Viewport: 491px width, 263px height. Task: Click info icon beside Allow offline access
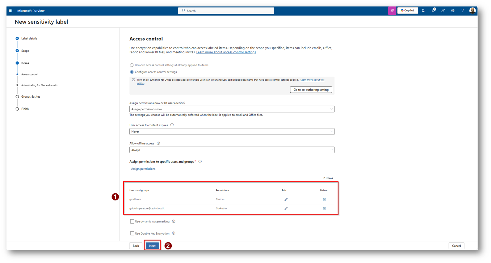158,143
